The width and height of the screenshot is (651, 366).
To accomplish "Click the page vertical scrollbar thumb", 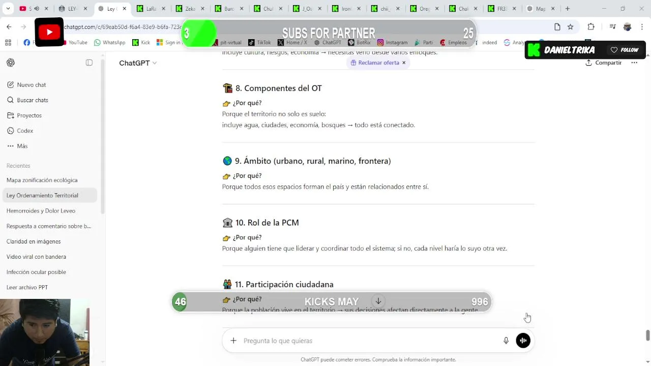I will [x=647, y=335].
